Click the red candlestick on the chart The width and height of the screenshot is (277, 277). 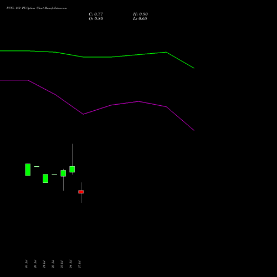click(81, 192)
